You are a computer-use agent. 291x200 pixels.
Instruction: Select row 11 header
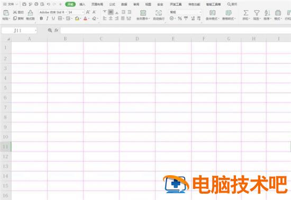click(5, 147)
